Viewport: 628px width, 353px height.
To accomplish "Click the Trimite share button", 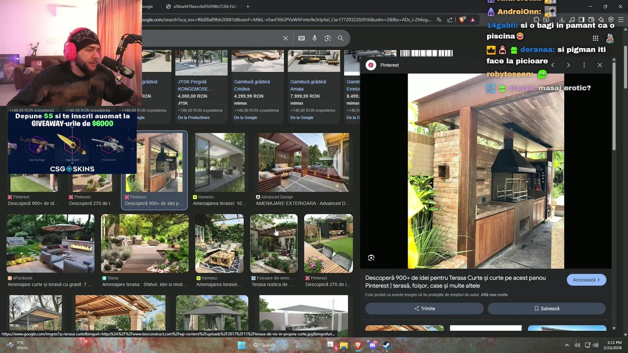I will pos(424,308).
